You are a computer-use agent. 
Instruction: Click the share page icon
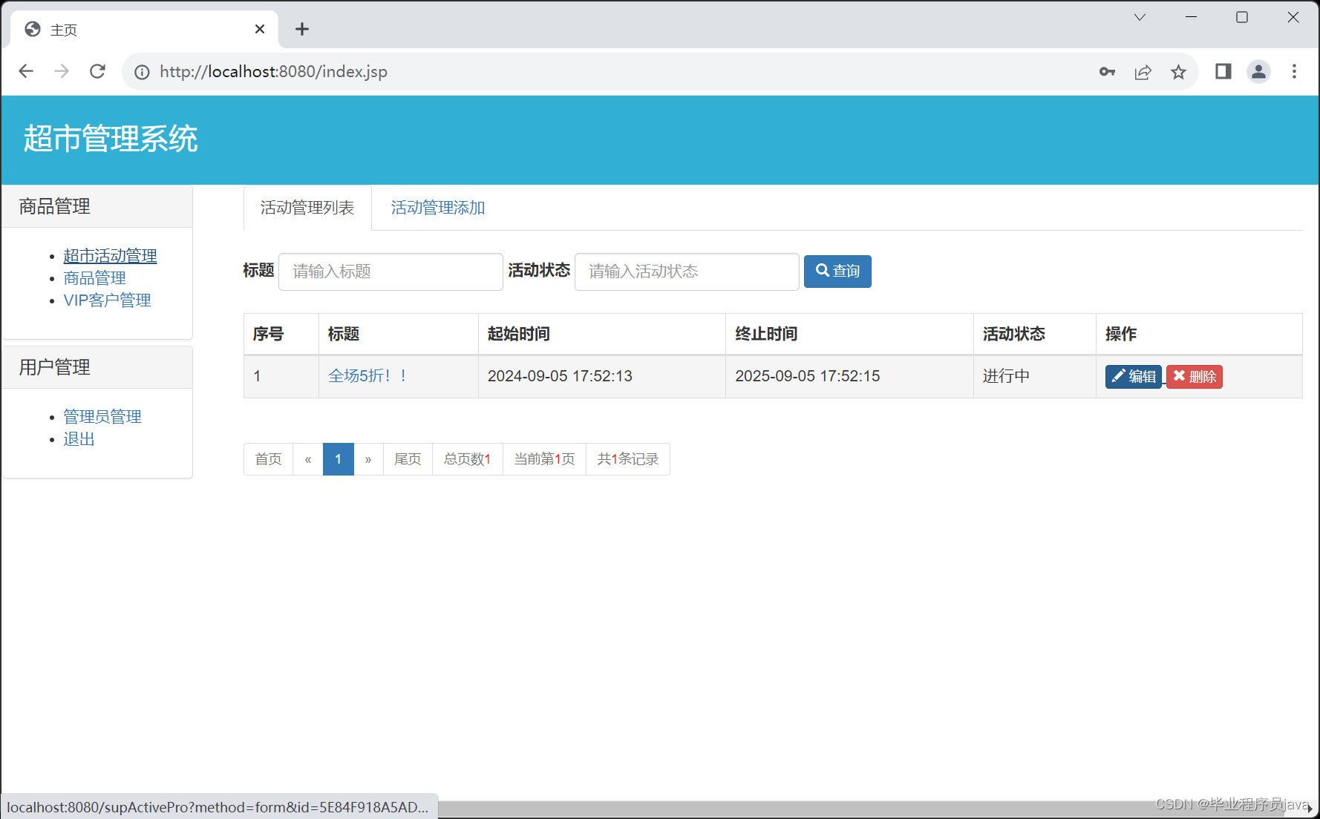tap(1143, 72)
